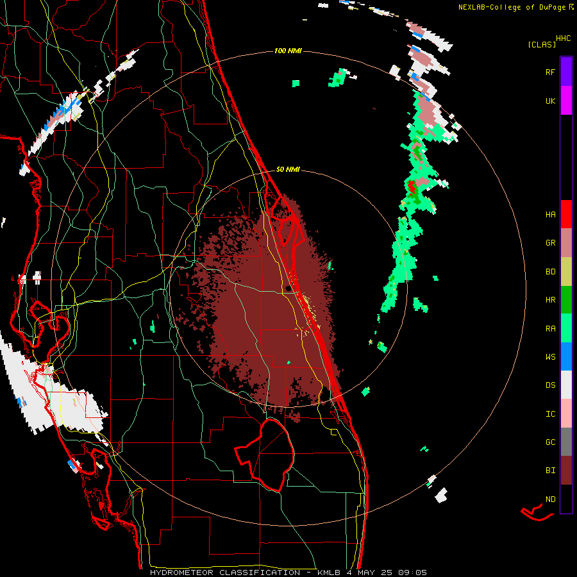
Task: Select the GR graupel pink swatch
Action: (566, 243)
